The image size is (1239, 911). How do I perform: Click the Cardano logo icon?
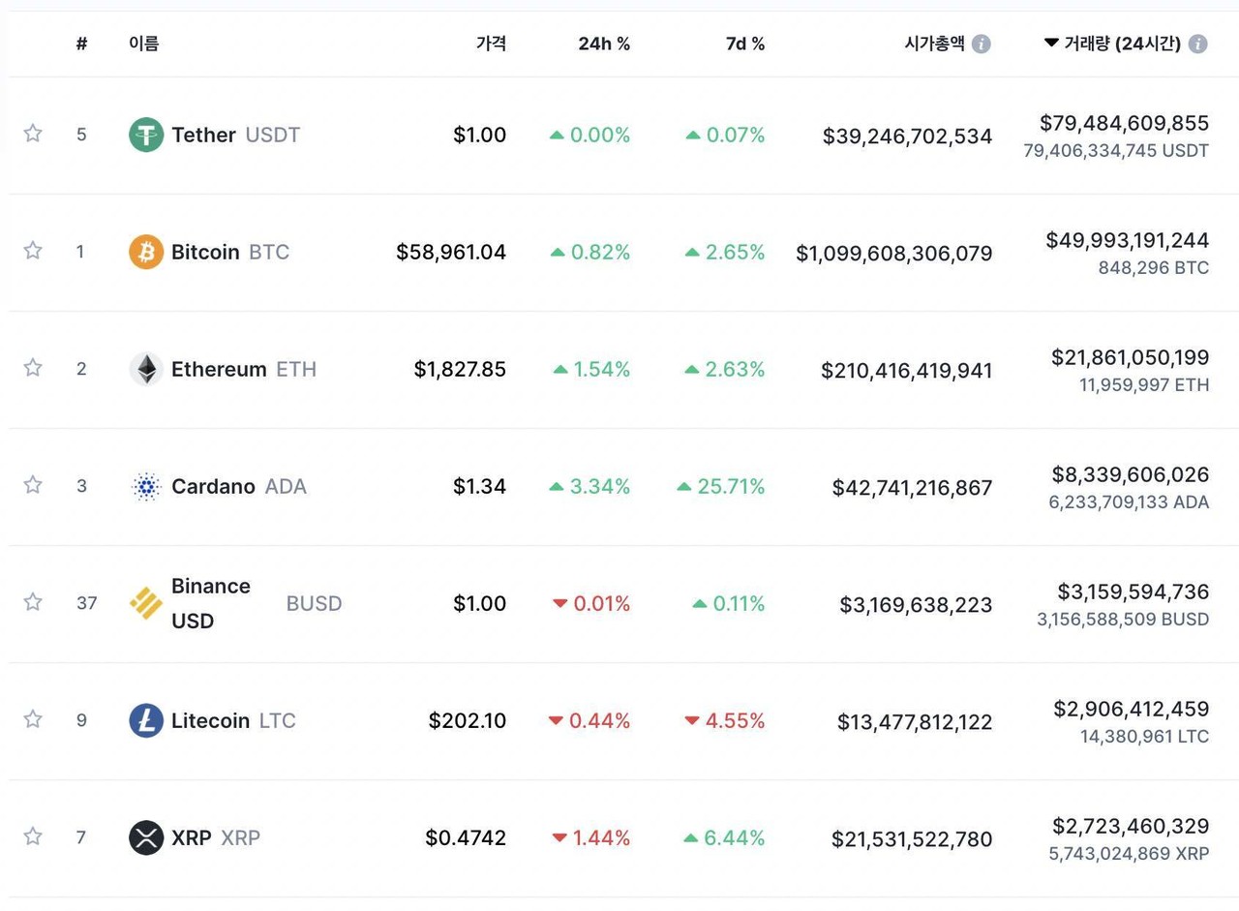tap(146, 486)
